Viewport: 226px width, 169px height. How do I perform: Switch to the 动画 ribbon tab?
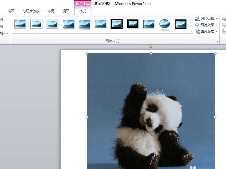point(11,11)
